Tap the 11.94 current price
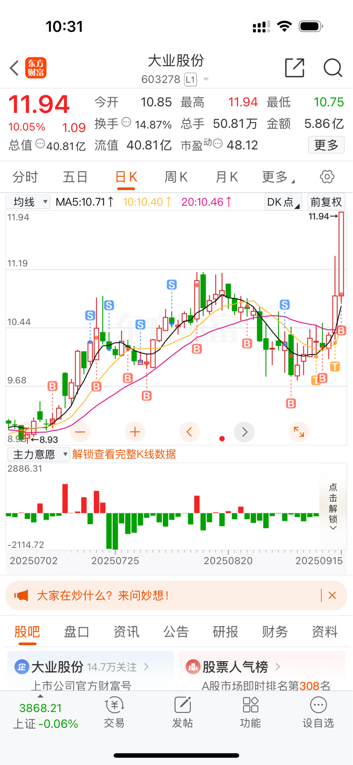 point(39,104)
